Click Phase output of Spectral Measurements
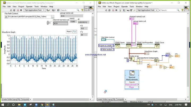 click(132, 87)
